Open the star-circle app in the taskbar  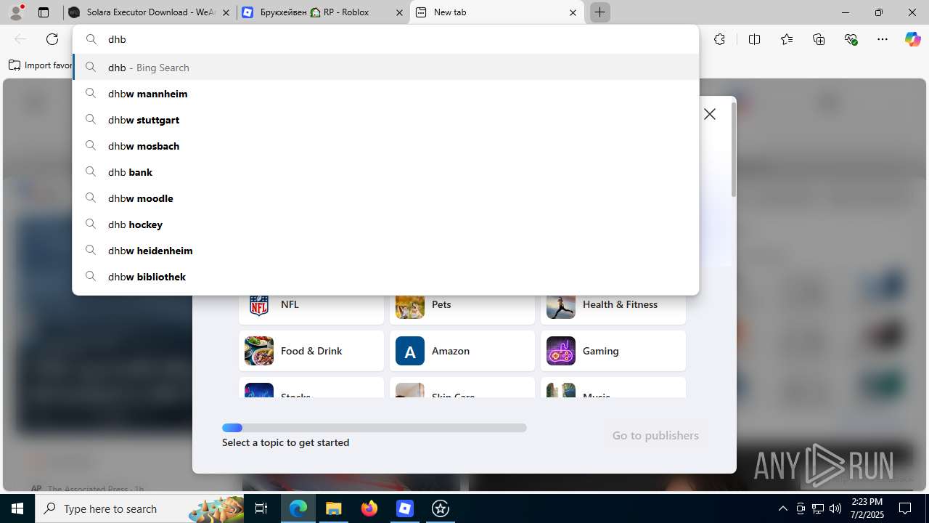441,508
